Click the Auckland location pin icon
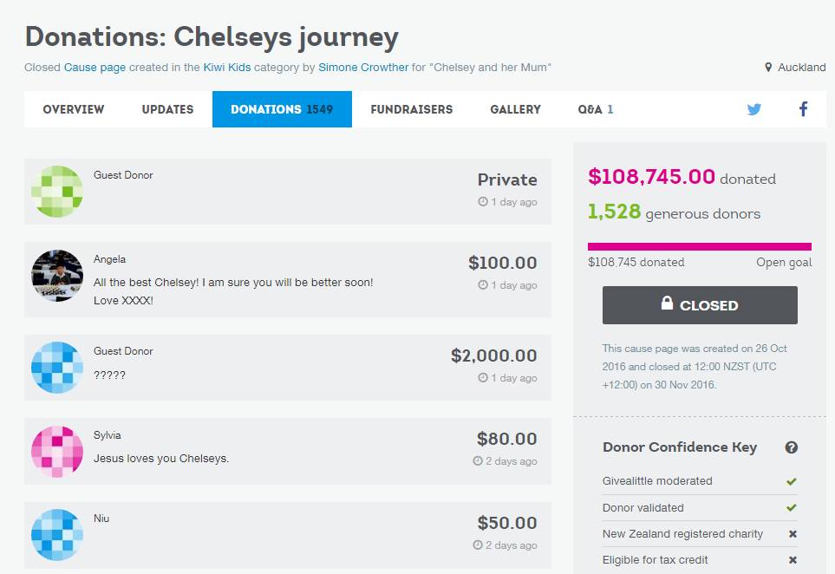Screen dimensions: 835x574 coord(768,67)
